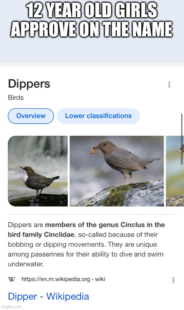Click the vertical scrollbar on the right edge
The image size is (184, 310).
(182, 139)
